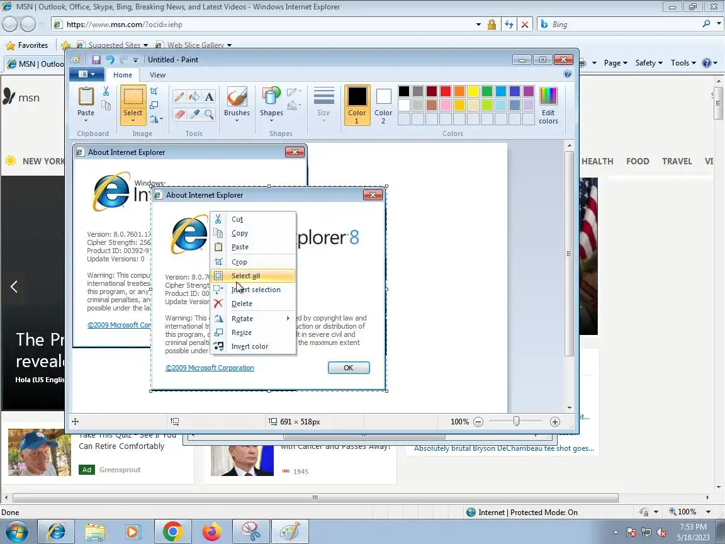This screenshot has width=725, height=544.
Task: Activate the Color picker eyedropper tool
Action: (194, 114)
